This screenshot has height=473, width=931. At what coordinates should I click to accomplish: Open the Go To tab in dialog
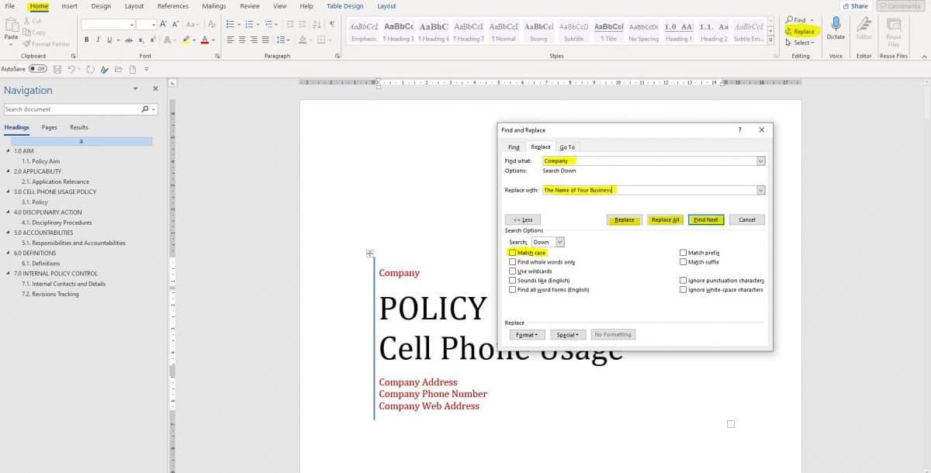567,147
